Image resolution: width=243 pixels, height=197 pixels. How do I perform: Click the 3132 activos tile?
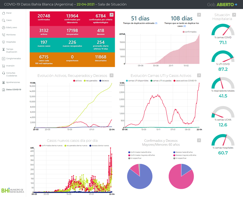(x=44, y=32)
